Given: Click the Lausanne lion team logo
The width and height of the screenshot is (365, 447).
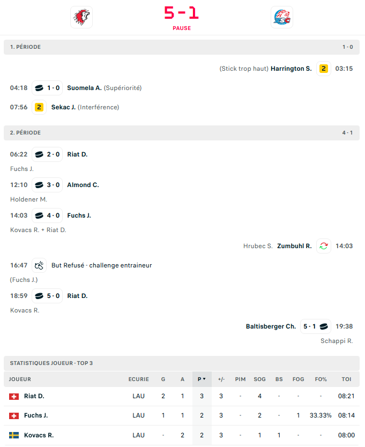Looking at the screenshot, I should 81,17.
